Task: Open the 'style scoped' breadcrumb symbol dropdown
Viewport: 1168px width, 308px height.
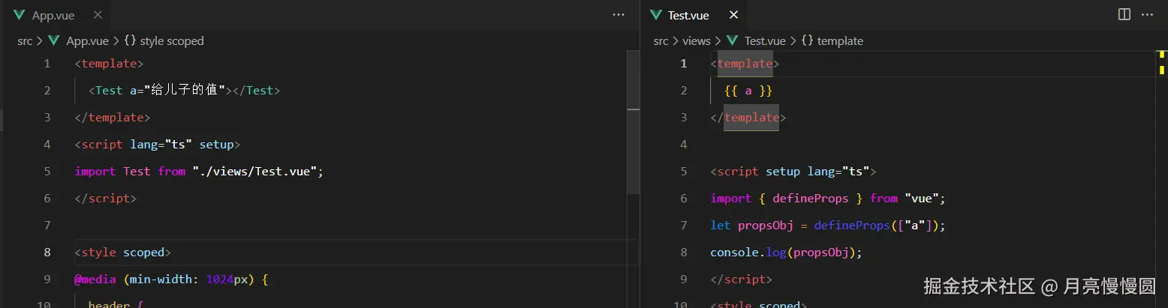Action: [x=171, y=41]
